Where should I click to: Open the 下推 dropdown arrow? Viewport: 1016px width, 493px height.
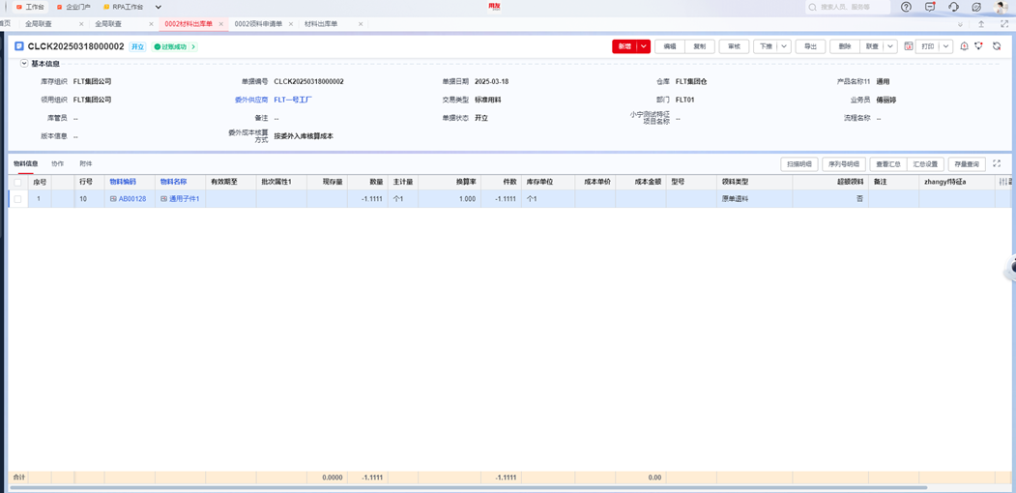point(784,46)
